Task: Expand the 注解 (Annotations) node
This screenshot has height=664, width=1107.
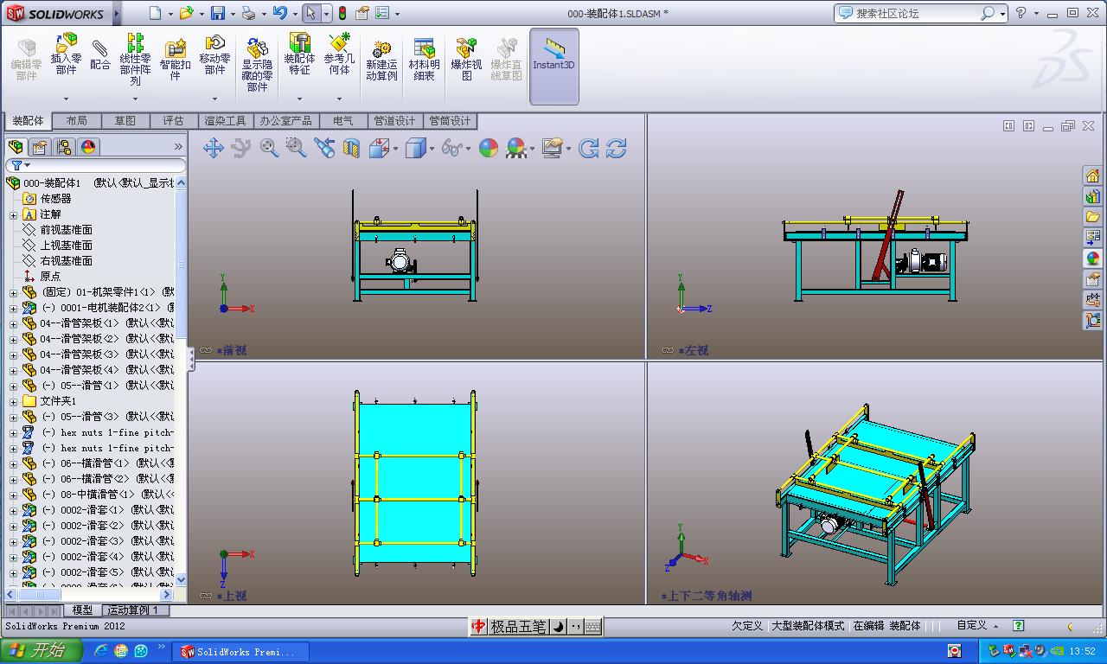Action: click(13, 214)
